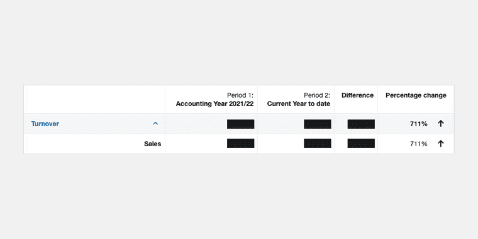Select Sales' redacted Period 1 value
Image resolution: width=478 pixels, height=239 pixels.
click(x=240, y=144)
